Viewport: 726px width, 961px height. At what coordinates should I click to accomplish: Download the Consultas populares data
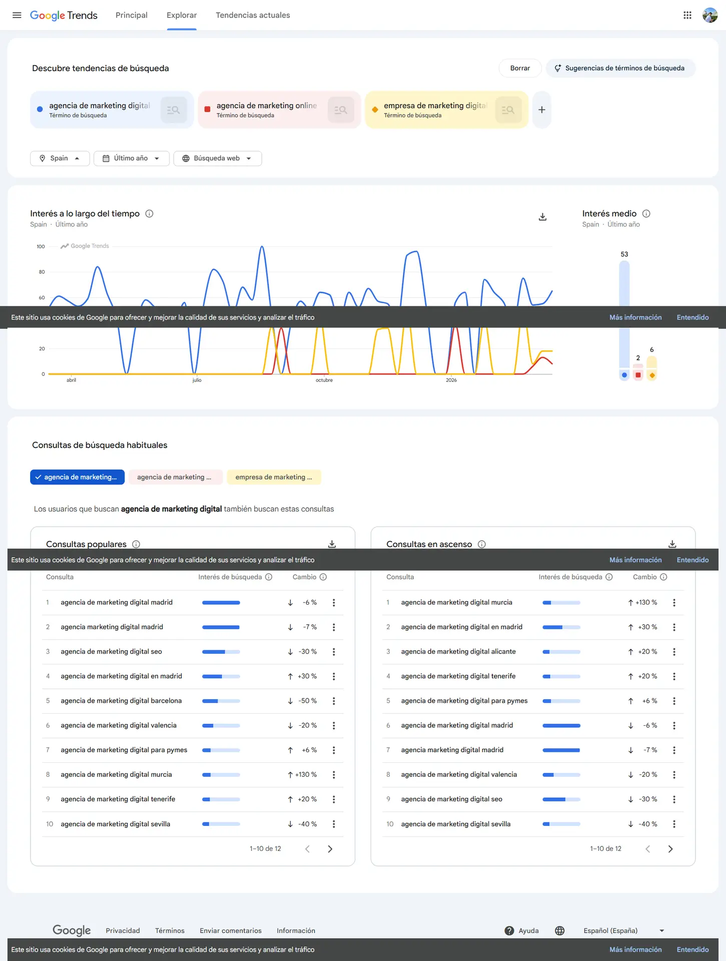332,544
